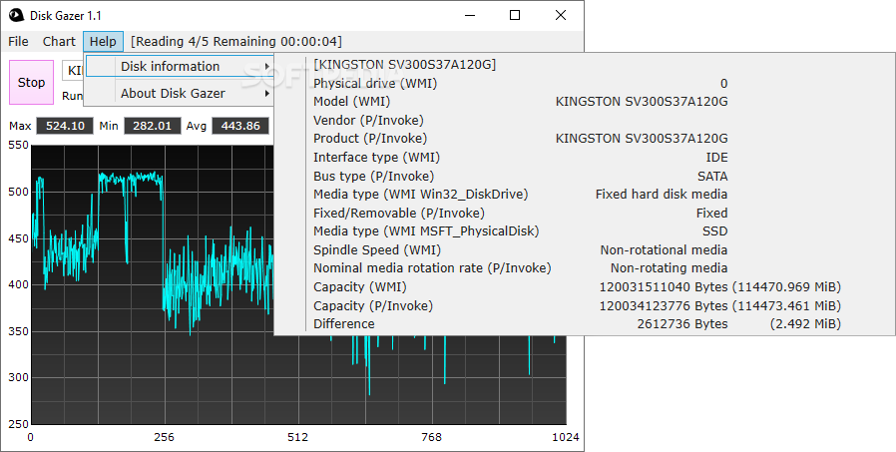
Task: Minimize the Disk Gazer window
Action: tap(470, 15)
